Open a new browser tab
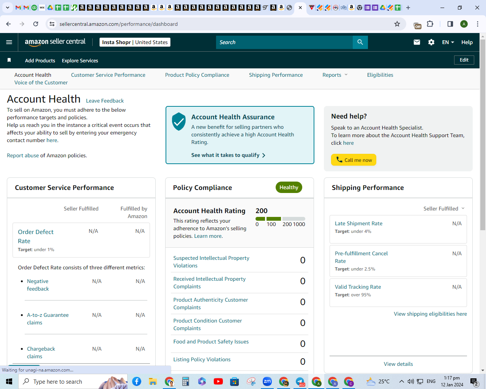The width and height of the screenshot is (486, 389). [408, 8]
